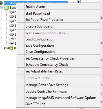Screen dimensions: 102x109
Task: Select the third gray drive icon
Action: (x=12, y=21)
